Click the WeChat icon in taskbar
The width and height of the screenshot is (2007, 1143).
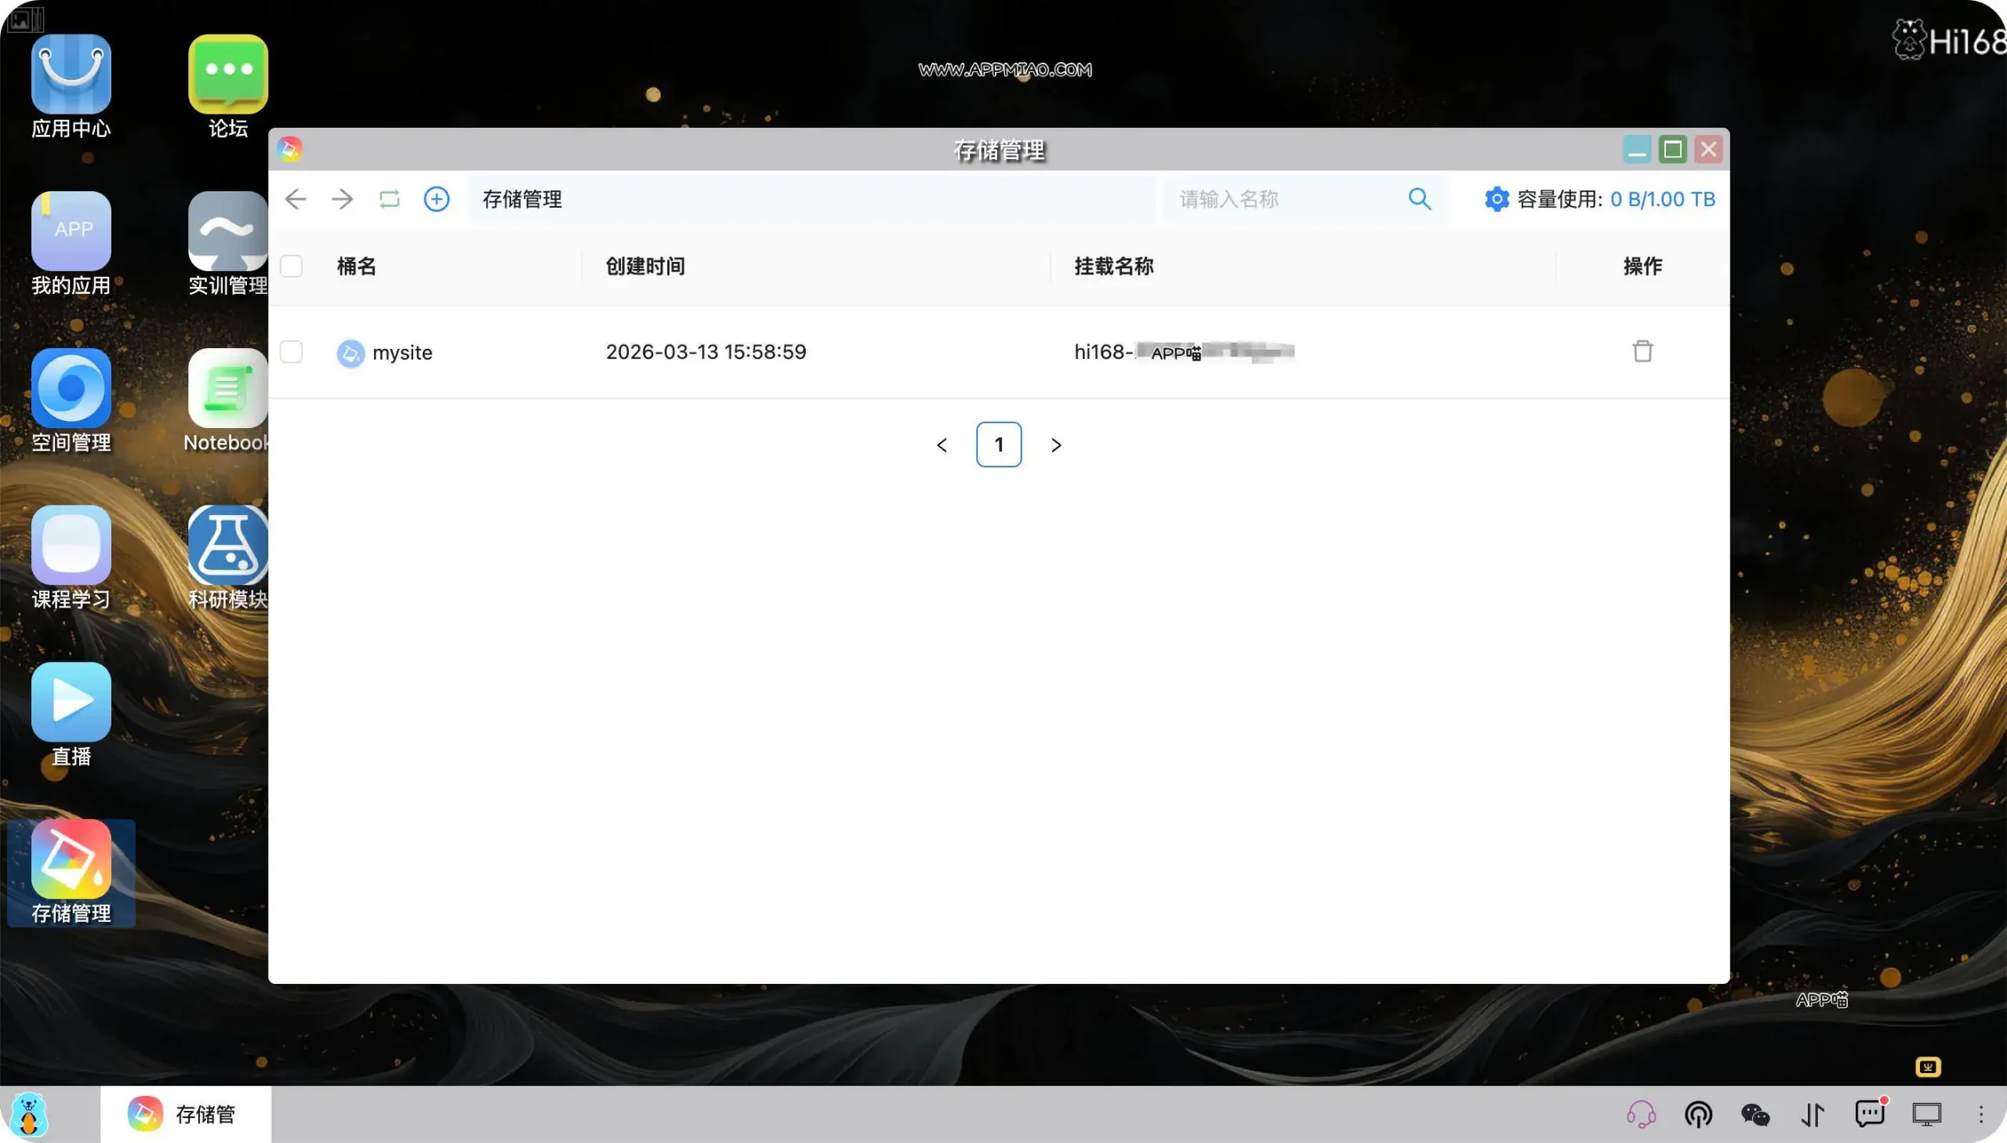(1755, 1115)
